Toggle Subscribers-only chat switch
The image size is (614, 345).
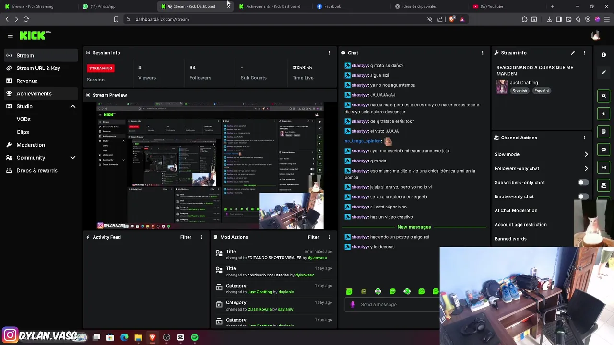[x=583, y=183]
